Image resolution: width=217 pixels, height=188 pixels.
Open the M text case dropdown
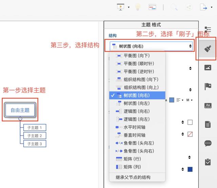pos(189,100)
